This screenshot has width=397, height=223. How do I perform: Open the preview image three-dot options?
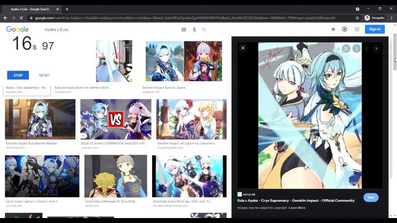[356, 48]
